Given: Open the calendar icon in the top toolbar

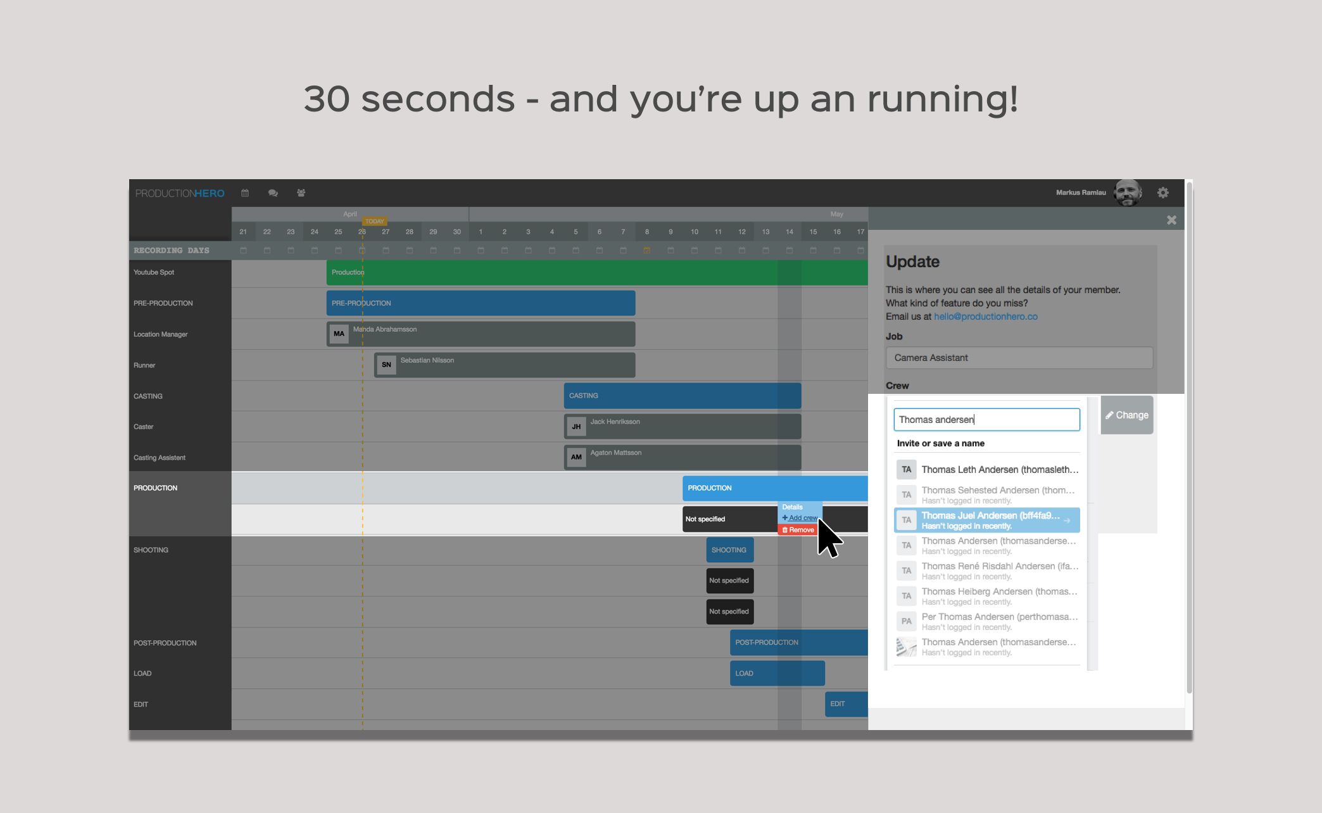Looking at the screenshot, I should 244,192.
